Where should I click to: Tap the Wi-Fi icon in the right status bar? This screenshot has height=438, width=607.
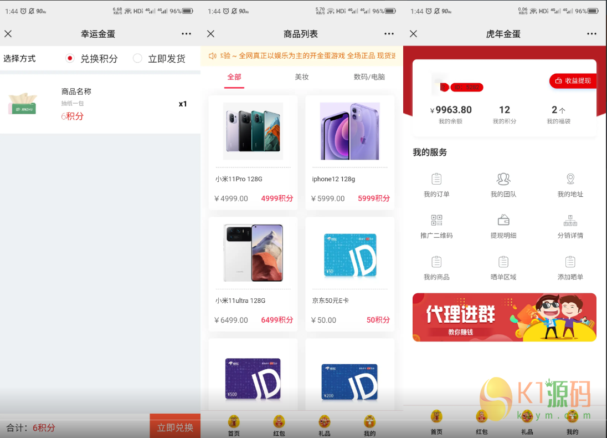tap(533, 11)
